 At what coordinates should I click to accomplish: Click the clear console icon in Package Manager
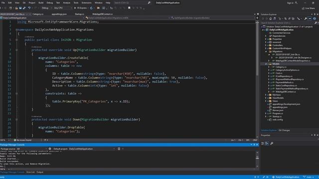click(x=119, y=149)
